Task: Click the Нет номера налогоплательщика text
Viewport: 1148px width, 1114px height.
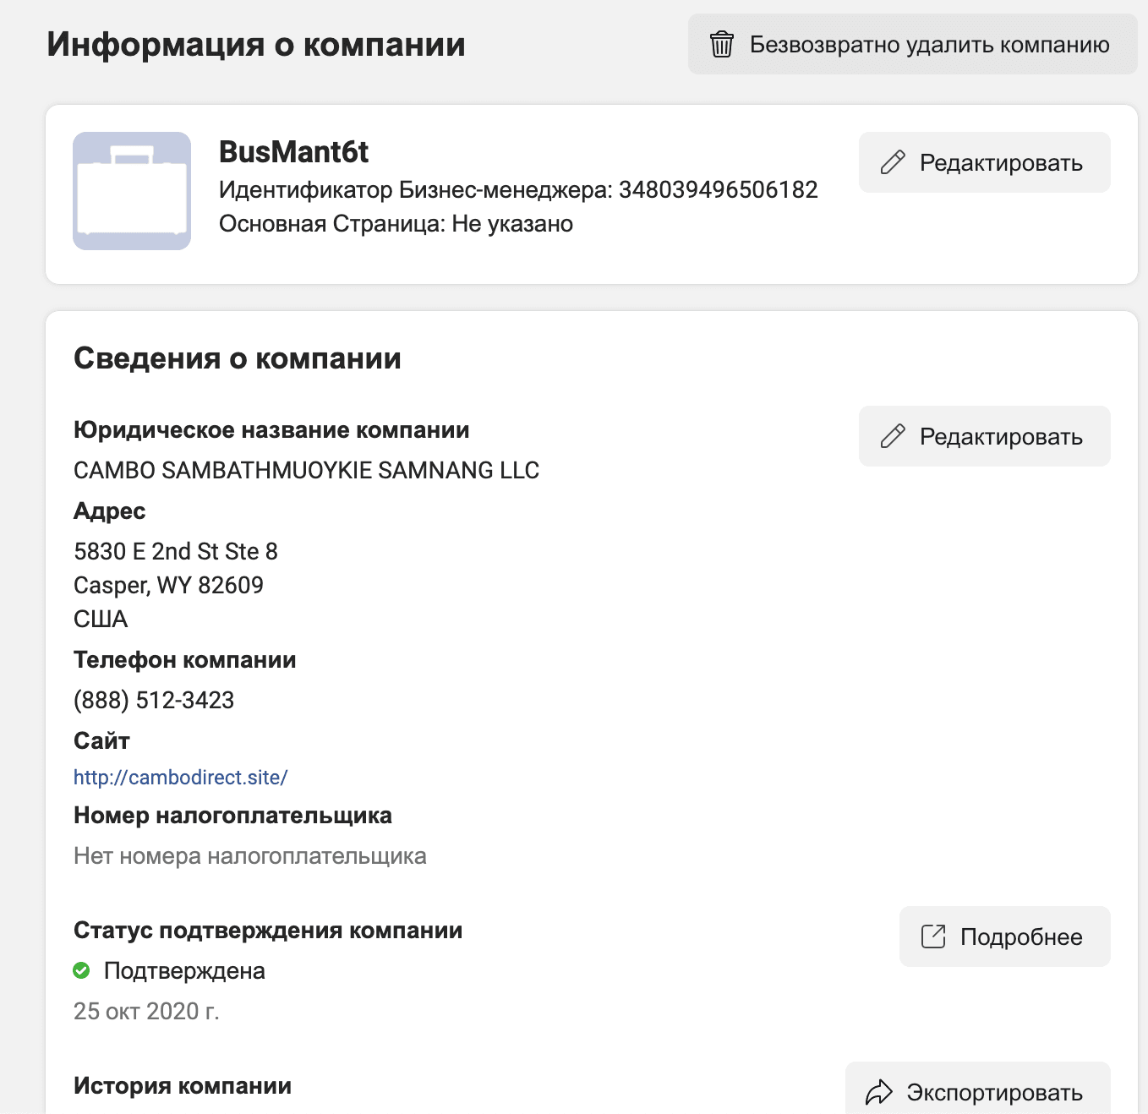Action: click(x=249, y=855)
